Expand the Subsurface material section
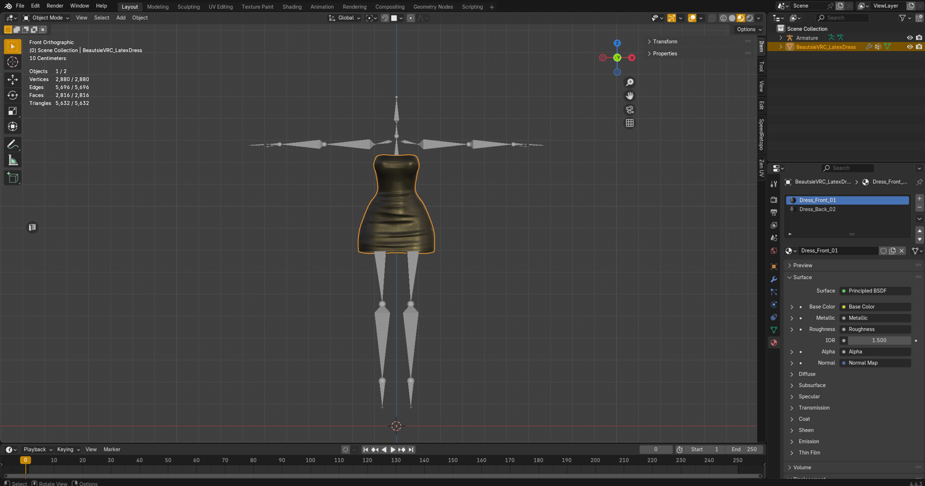The width and height of the screenshot is (925, 486). tap(812, 385)
